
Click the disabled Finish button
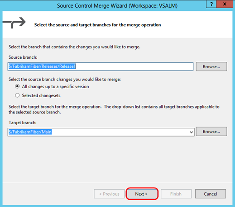[x=176, y=194]
